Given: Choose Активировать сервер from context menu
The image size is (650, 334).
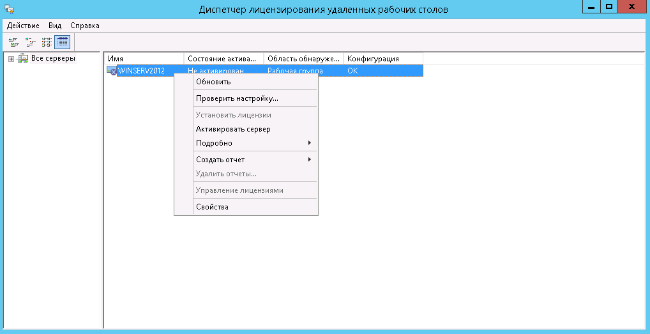Looking at the screenshot, I should [x=233, y=129].
